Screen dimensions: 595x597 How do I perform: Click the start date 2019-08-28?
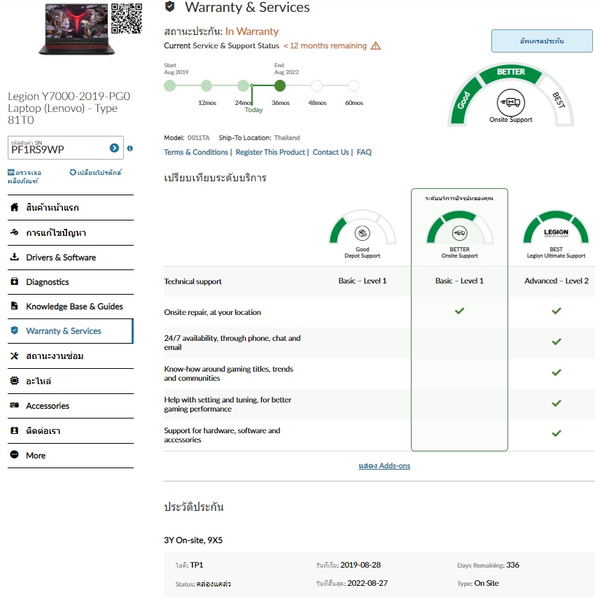click(x=360, y=565)
